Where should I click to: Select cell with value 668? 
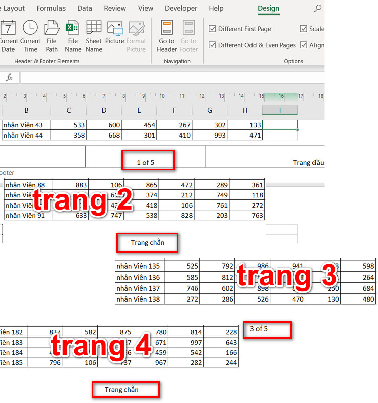pos(104,135)
